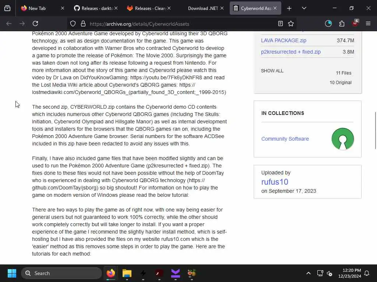The width and height of the screenshot is (377, 282).
Task: Toggle reader view icon
Action: (x=280, y=23)
